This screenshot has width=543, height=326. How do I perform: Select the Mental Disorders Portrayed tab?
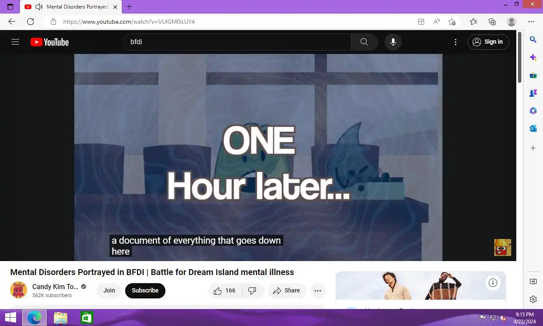tap(71, 7)
